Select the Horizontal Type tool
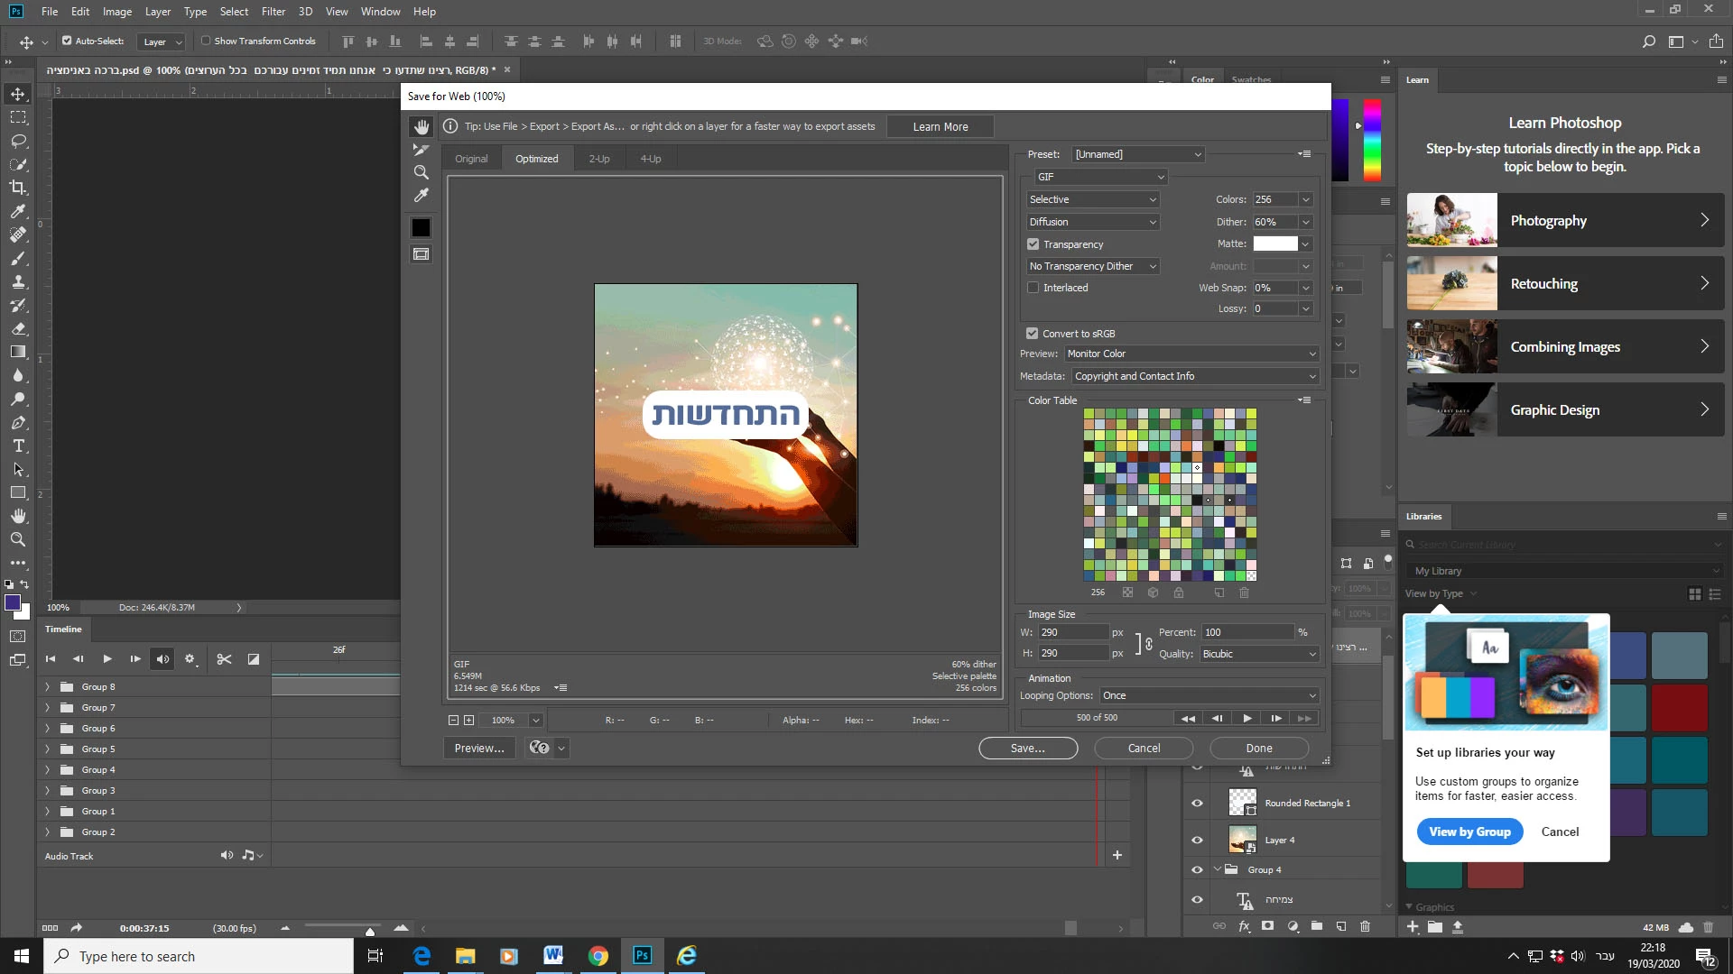 point(18,446)
